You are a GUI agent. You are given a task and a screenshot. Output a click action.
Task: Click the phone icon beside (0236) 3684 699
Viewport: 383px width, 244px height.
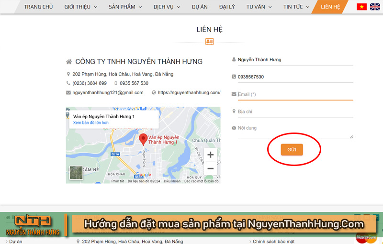click(68, 83)
